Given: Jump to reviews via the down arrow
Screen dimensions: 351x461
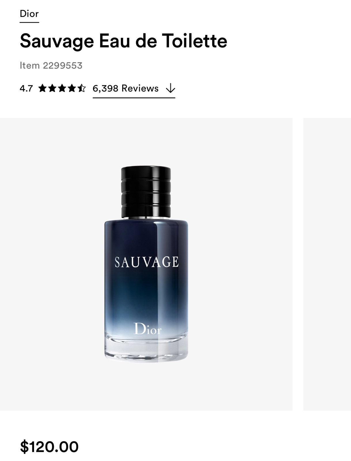Looking at the screenshot, I should pyautogui.click(x=170, y=88).
